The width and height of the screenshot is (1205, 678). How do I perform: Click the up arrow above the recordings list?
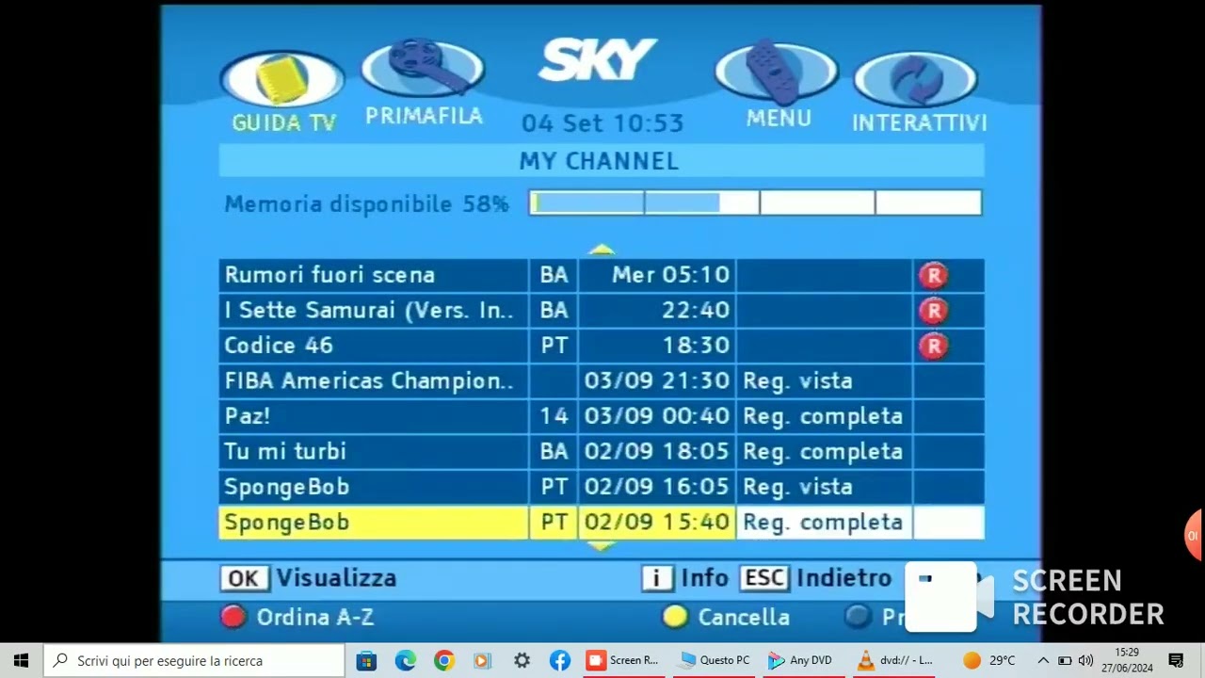point(602,250)
